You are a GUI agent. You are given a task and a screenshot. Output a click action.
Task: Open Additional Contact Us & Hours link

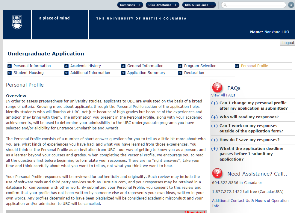(x=250, y=203)
